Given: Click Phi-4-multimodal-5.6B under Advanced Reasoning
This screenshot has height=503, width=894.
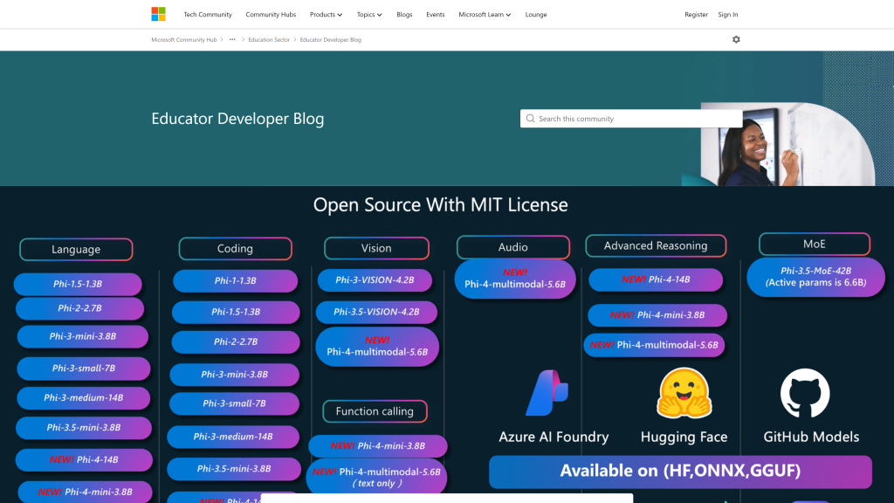Looking at the screenshot, I should pyautogui.click(x=654, y=345).
